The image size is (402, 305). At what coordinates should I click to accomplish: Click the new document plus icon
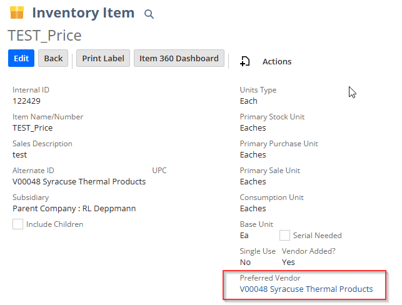click(245, 61)
